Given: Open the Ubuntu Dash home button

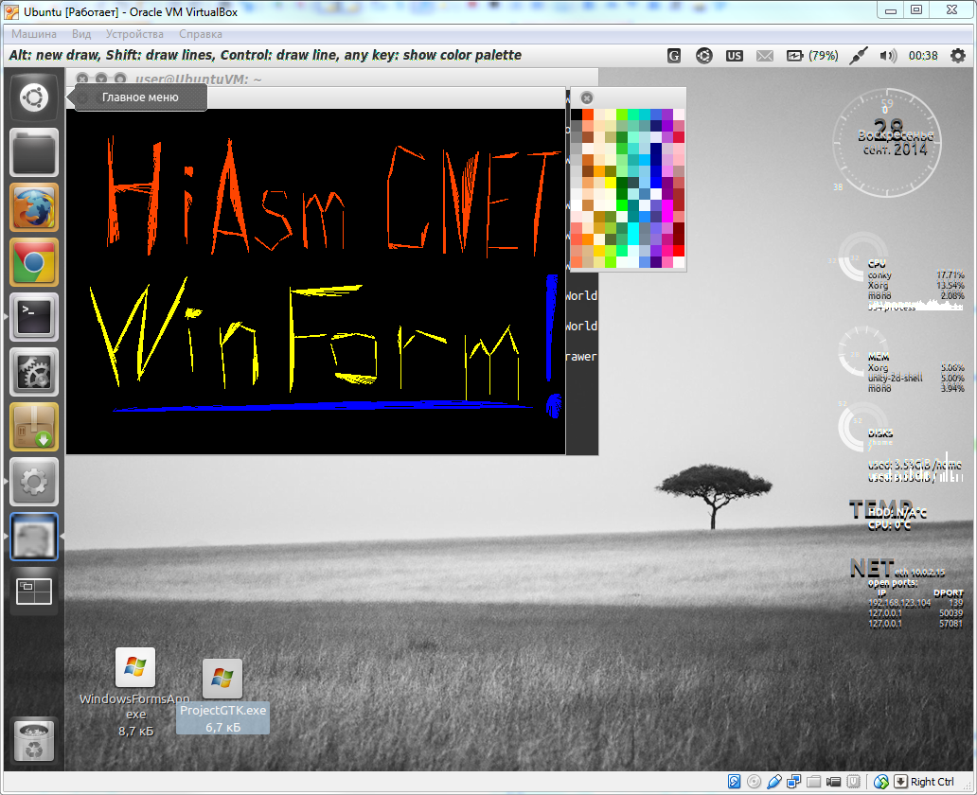Looking at the screenshot, I should 34,97.
